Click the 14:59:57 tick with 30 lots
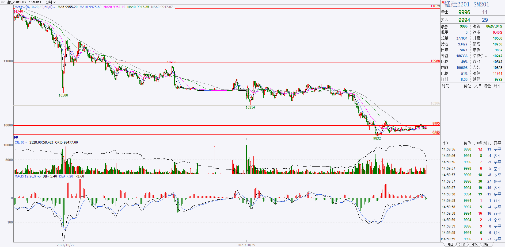Image resolution: width=505 pixels, height=247 pixels. [472, 181]
